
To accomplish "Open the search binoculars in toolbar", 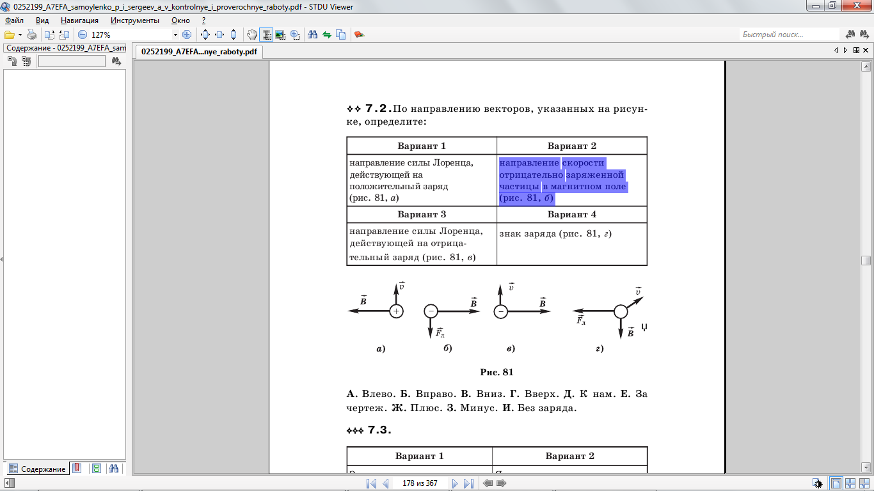I will point(313,35).
